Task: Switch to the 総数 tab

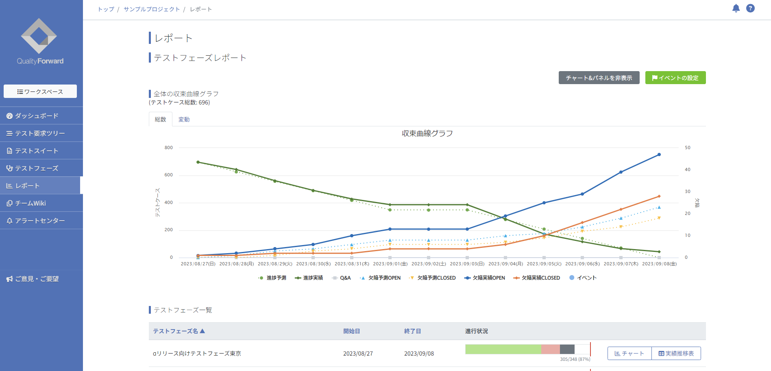Action: tap(161, 119)
